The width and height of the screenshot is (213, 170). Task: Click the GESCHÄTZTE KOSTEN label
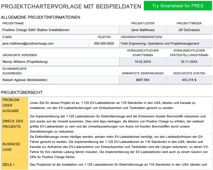coord(189,73)
